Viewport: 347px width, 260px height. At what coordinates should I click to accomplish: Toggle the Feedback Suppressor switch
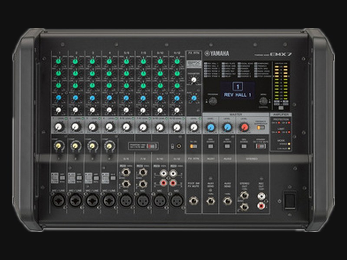pyautogui.click(x=261, y=127)
